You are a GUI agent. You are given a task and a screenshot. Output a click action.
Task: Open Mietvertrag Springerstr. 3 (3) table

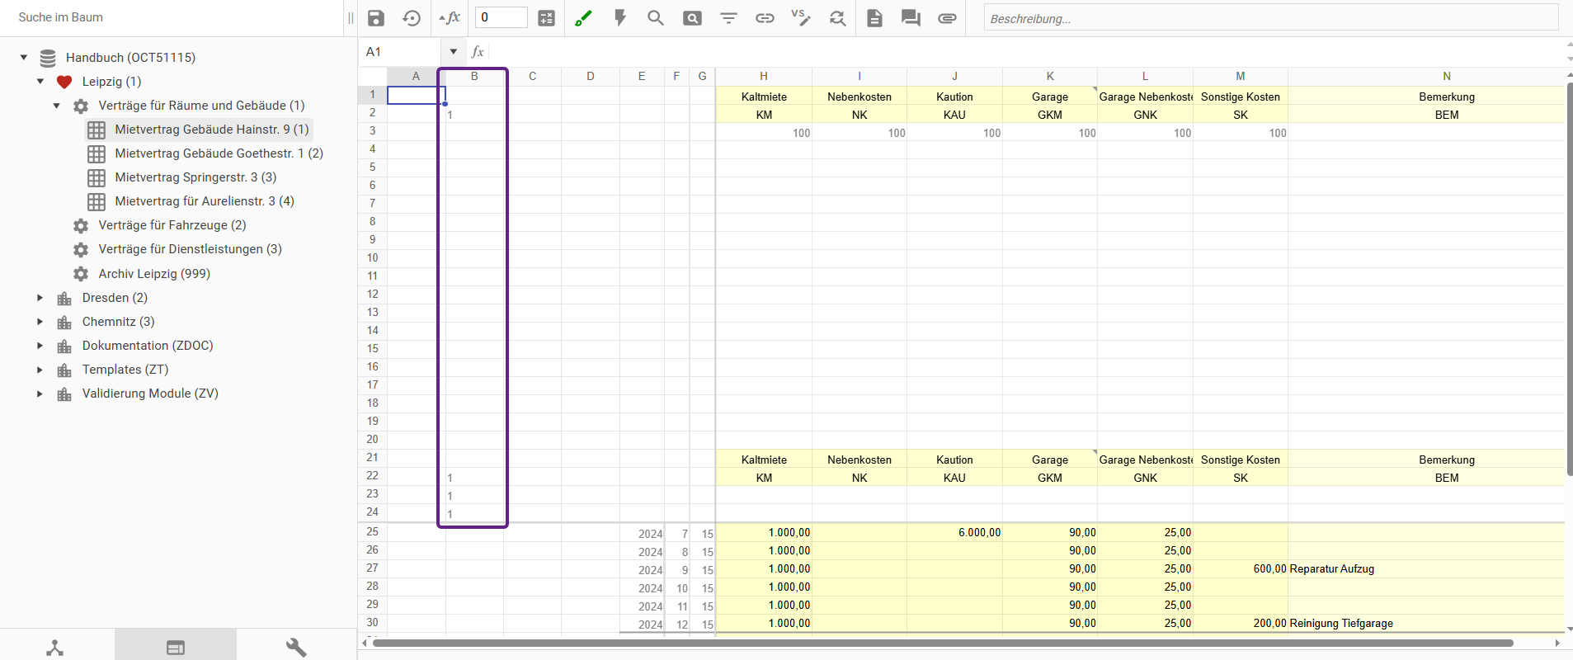(x=195, y=177)
